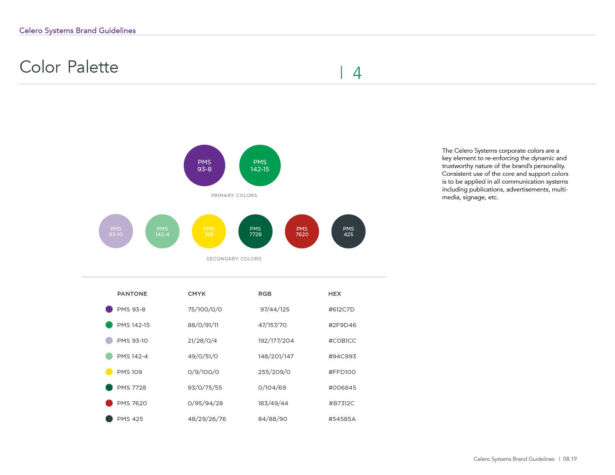The height and width of the screenshot is (475, 615).
Task: Pick the dark green PMS 7728 circle
Action: pyautogui.click(x=255, y=231)
